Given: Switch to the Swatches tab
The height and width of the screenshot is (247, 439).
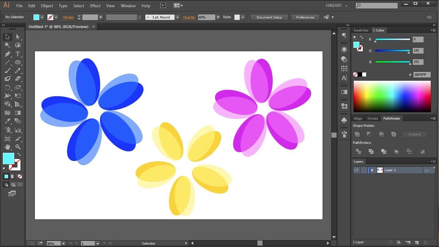Looking at the screenshot, I should coord(361,30).
